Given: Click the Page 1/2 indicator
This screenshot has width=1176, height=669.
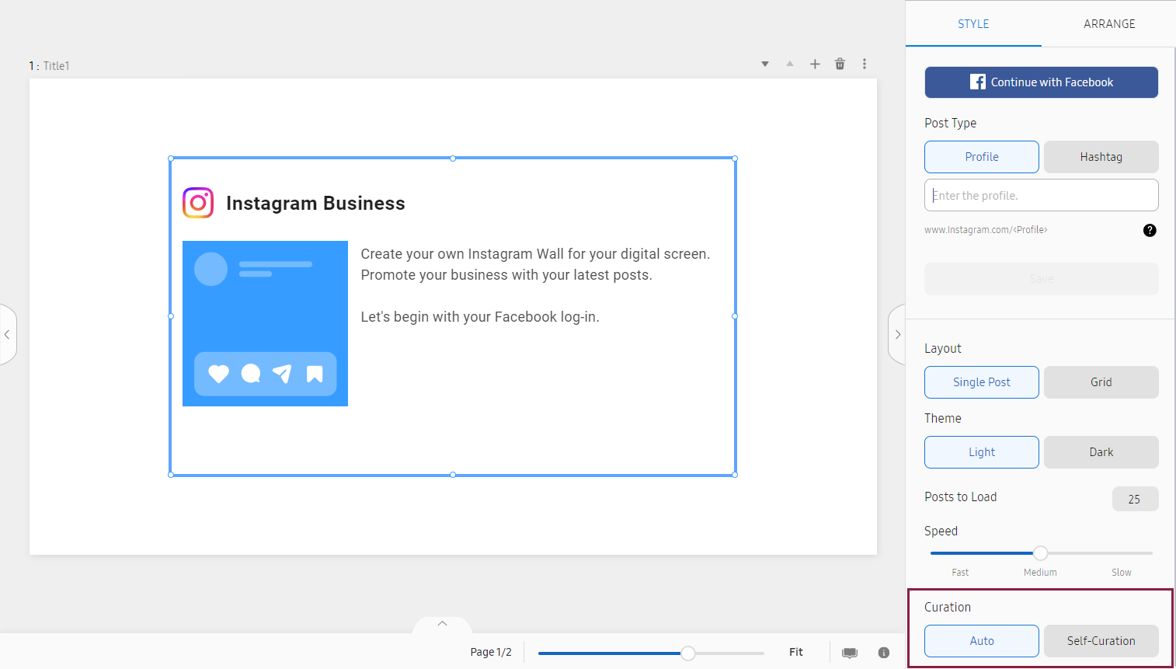Looking at the screenshot, I should [x=491, y=652].
